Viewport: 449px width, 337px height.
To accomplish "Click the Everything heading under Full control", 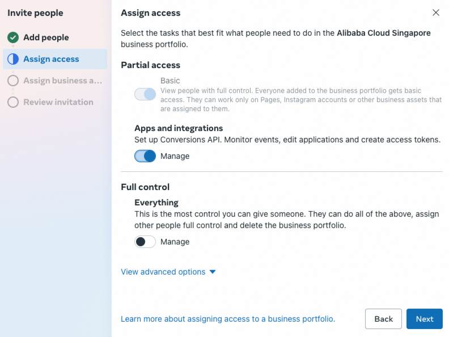I will pyautogui.click(x=156, y=203).
